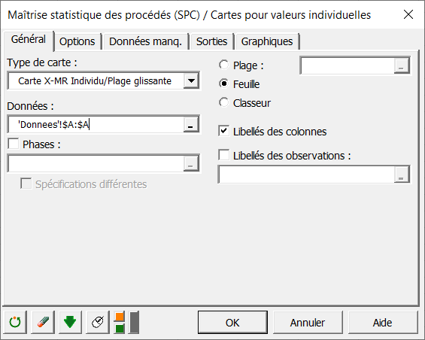
Task: Switch to the Général tab
Action: tap(29, 40)
